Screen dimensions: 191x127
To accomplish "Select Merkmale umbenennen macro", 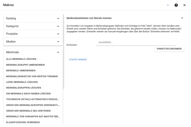I will pyautogui.click(x=21, y=71).
